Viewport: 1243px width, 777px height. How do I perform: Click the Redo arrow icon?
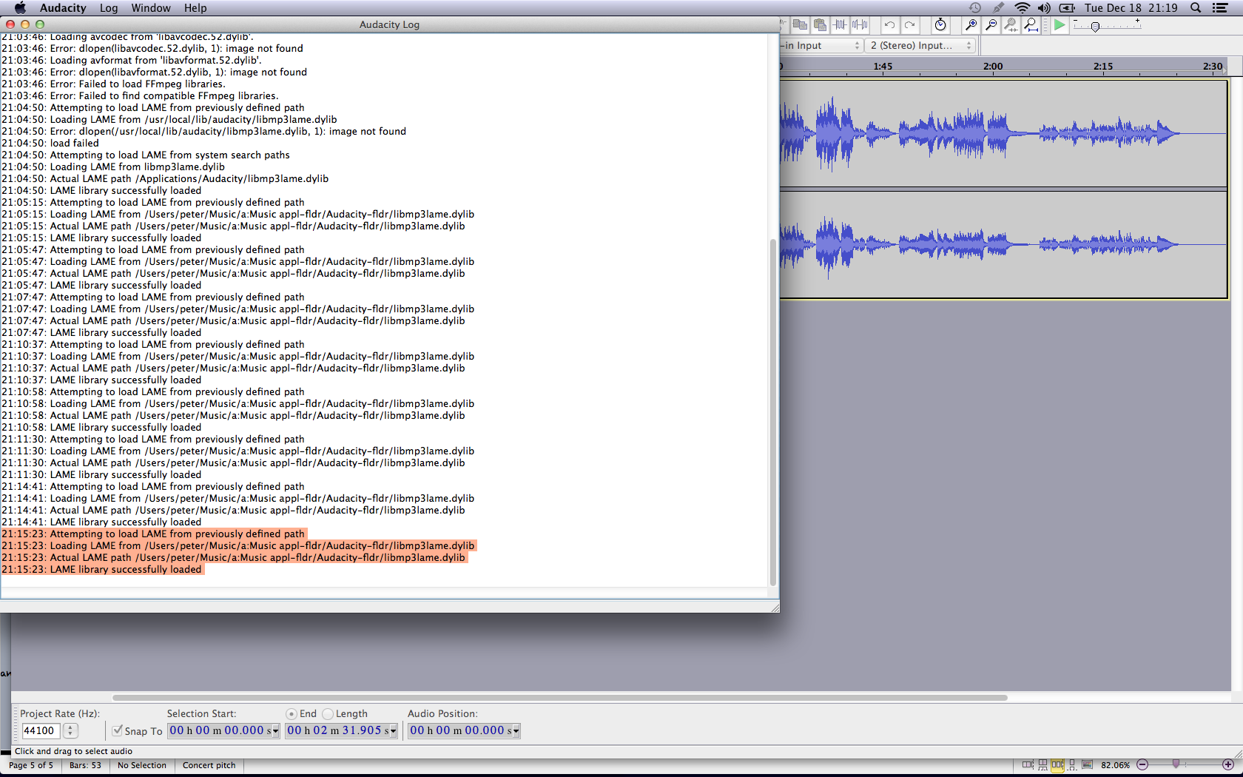[x=909, y=25]
